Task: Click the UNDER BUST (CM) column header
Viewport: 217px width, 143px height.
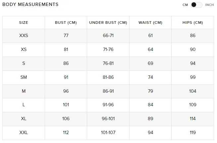Action: (x=108, y=23)
